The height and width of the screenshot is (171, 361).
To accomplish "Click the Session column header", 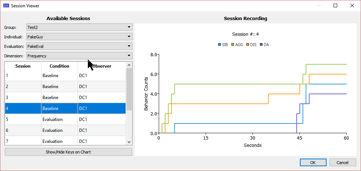I will pyautogui.click(x=23, y=66).
